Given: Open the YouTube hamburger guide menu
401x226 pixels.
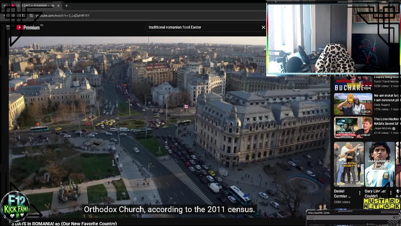Looking at the screenshot, I should click(x=8, y=27).
